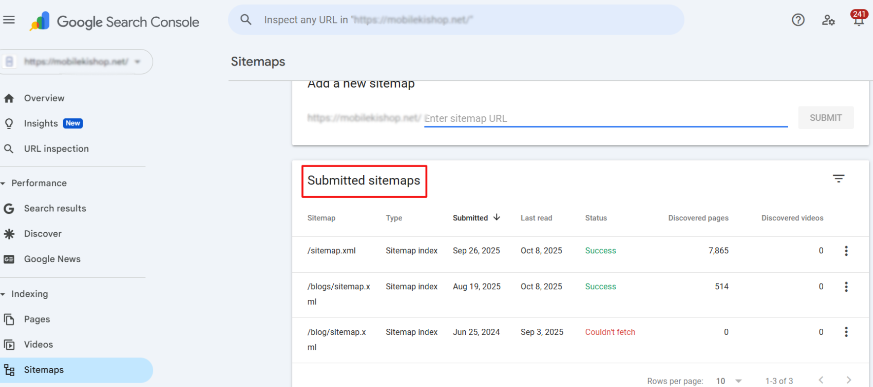Click the /sitemap.xml sitemap entry
The image size is (873, 387).
(x=331, y=251)
